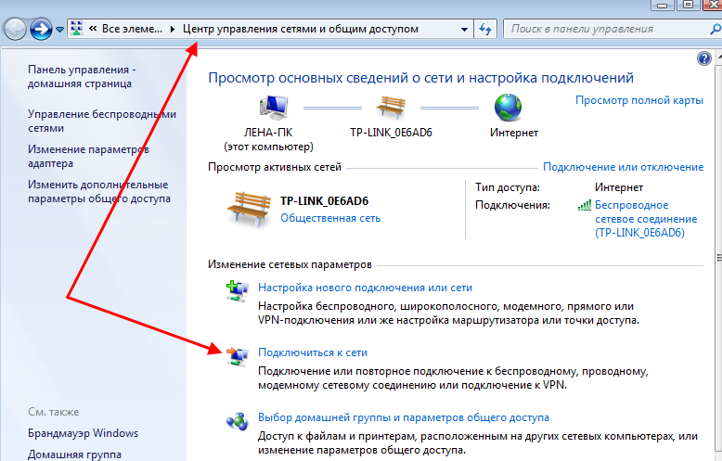
Task: Click the magnifier icon in the search box
Action: pyautogui.click(x=716, y=29)
